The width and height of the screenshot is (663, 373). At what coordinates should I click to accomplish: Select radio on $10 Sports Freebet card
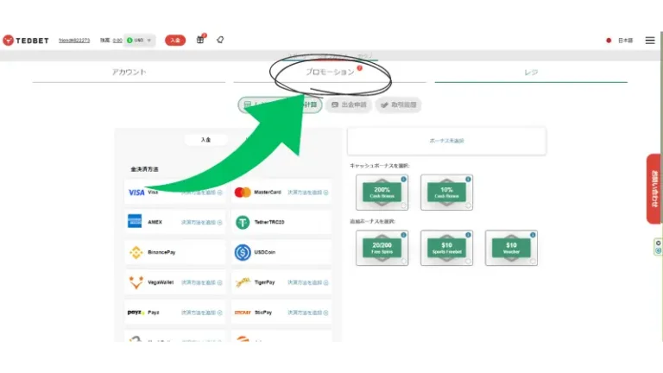click(468, 262)
